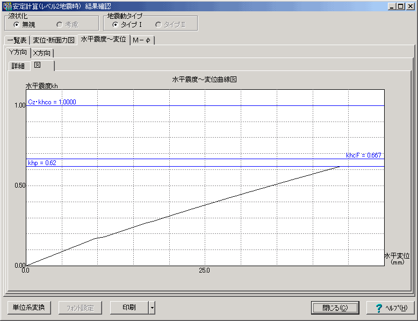
Task: Show the 詳細 detail tab
Action: coord(18,66)
